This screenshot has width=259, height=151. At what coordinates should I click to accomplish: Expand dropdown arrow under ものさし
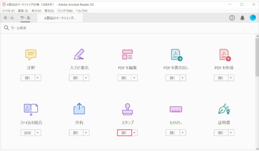pos(183,133)
